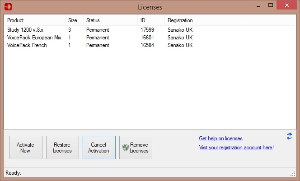300x181 pixels.
Task: Select the VoicePack French license row
Action: (x=150, y=45)
